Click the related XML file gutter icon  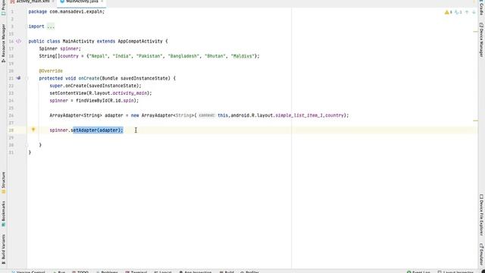(x=18, y=41)
